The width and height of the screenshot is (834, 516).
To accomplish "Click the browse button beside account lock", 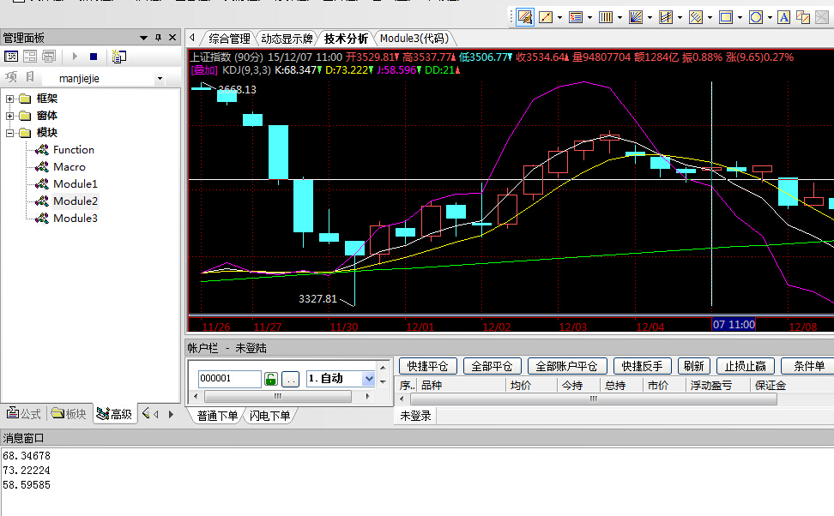I will point(290,379).
